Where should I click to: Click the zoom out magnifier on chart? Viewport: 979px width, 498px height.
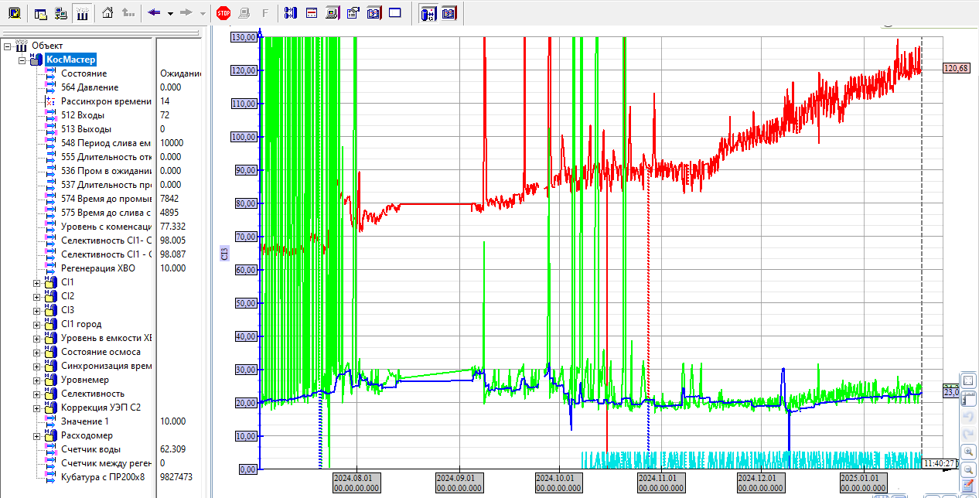pos(968,469)
